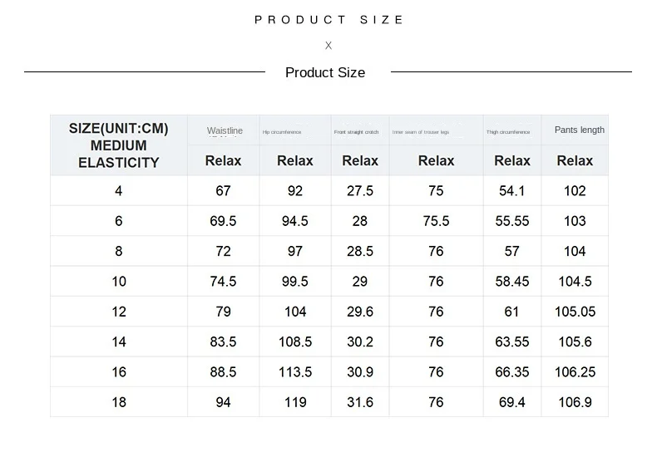The height and width of the screenshot is (452, 657).
Task: Click the pants length value 105.05
Action: tap(575, 312)
